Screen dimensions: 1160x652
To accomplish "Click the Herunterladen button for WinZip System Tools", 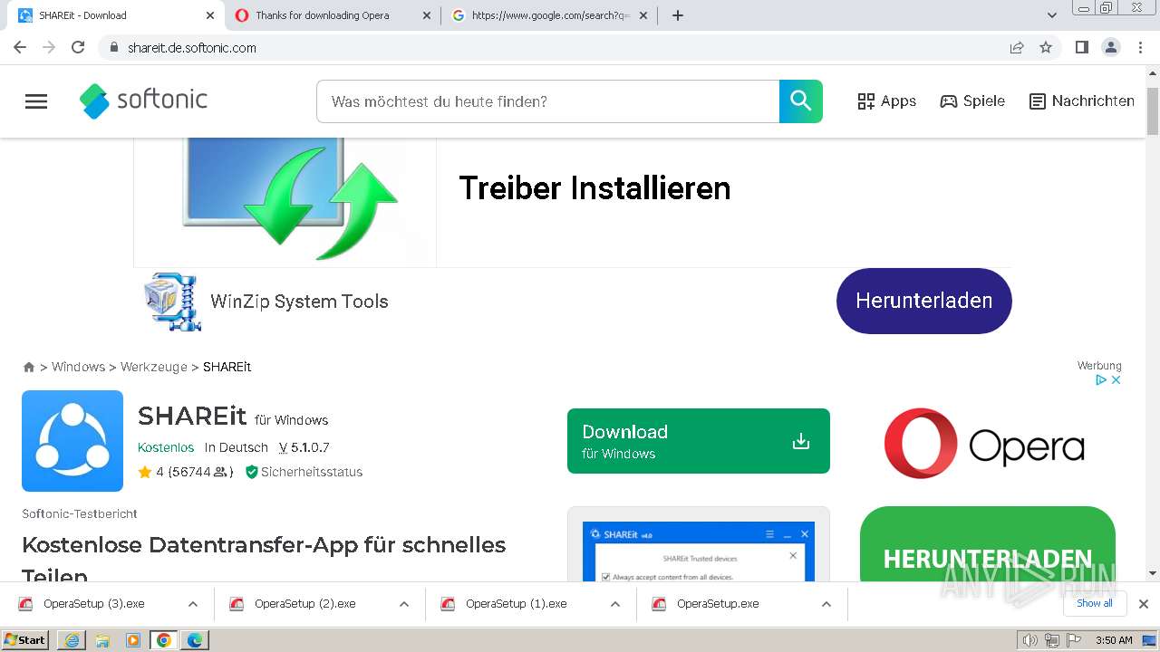I will (923, 301).
